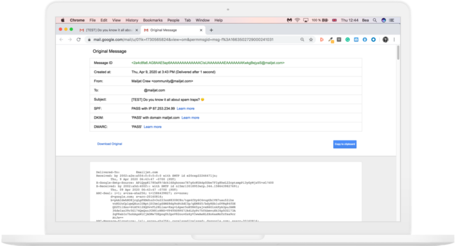The height and width of the screenshot is (246, 456).
Task: Click the Delivered-To header line
Action: click(127, 172)
